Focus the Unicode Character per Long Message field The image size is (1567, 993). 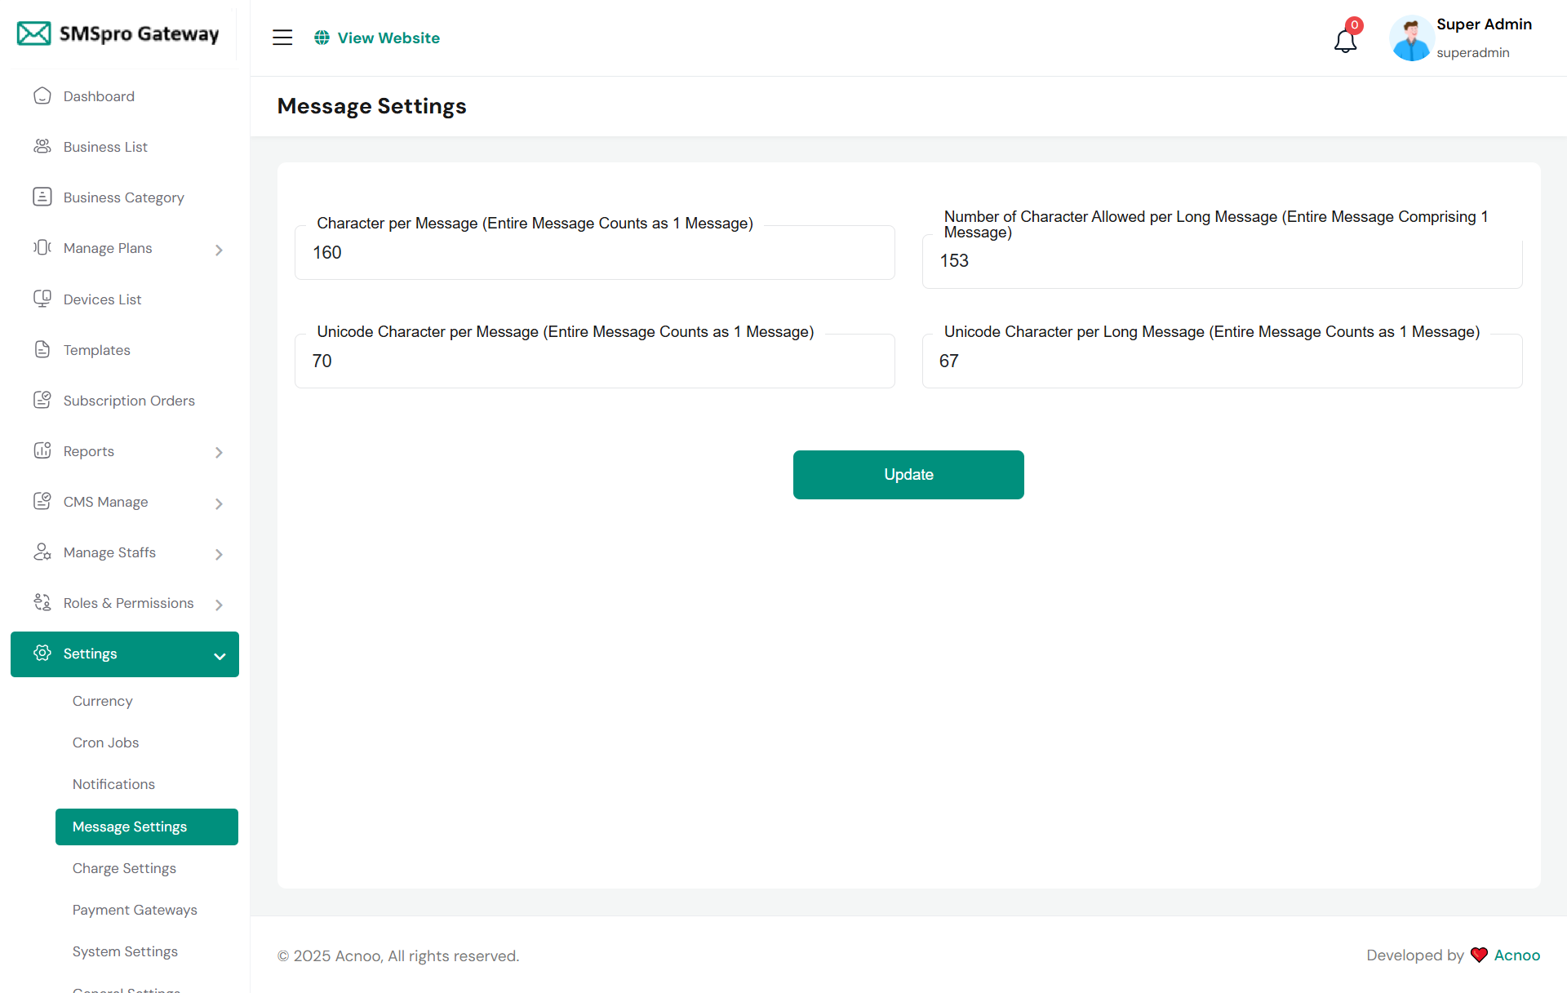[1222, 361]
